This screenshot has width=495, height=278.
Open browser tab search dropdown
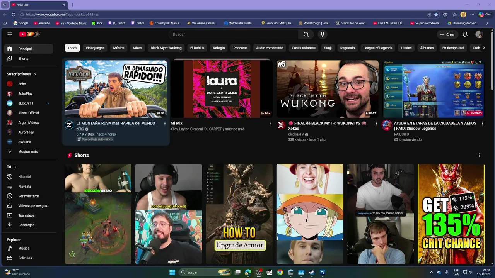[5, 5]
